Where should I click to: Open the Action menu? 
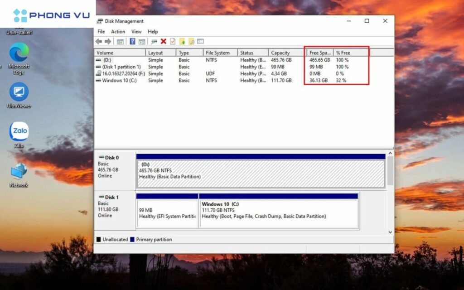118,32
